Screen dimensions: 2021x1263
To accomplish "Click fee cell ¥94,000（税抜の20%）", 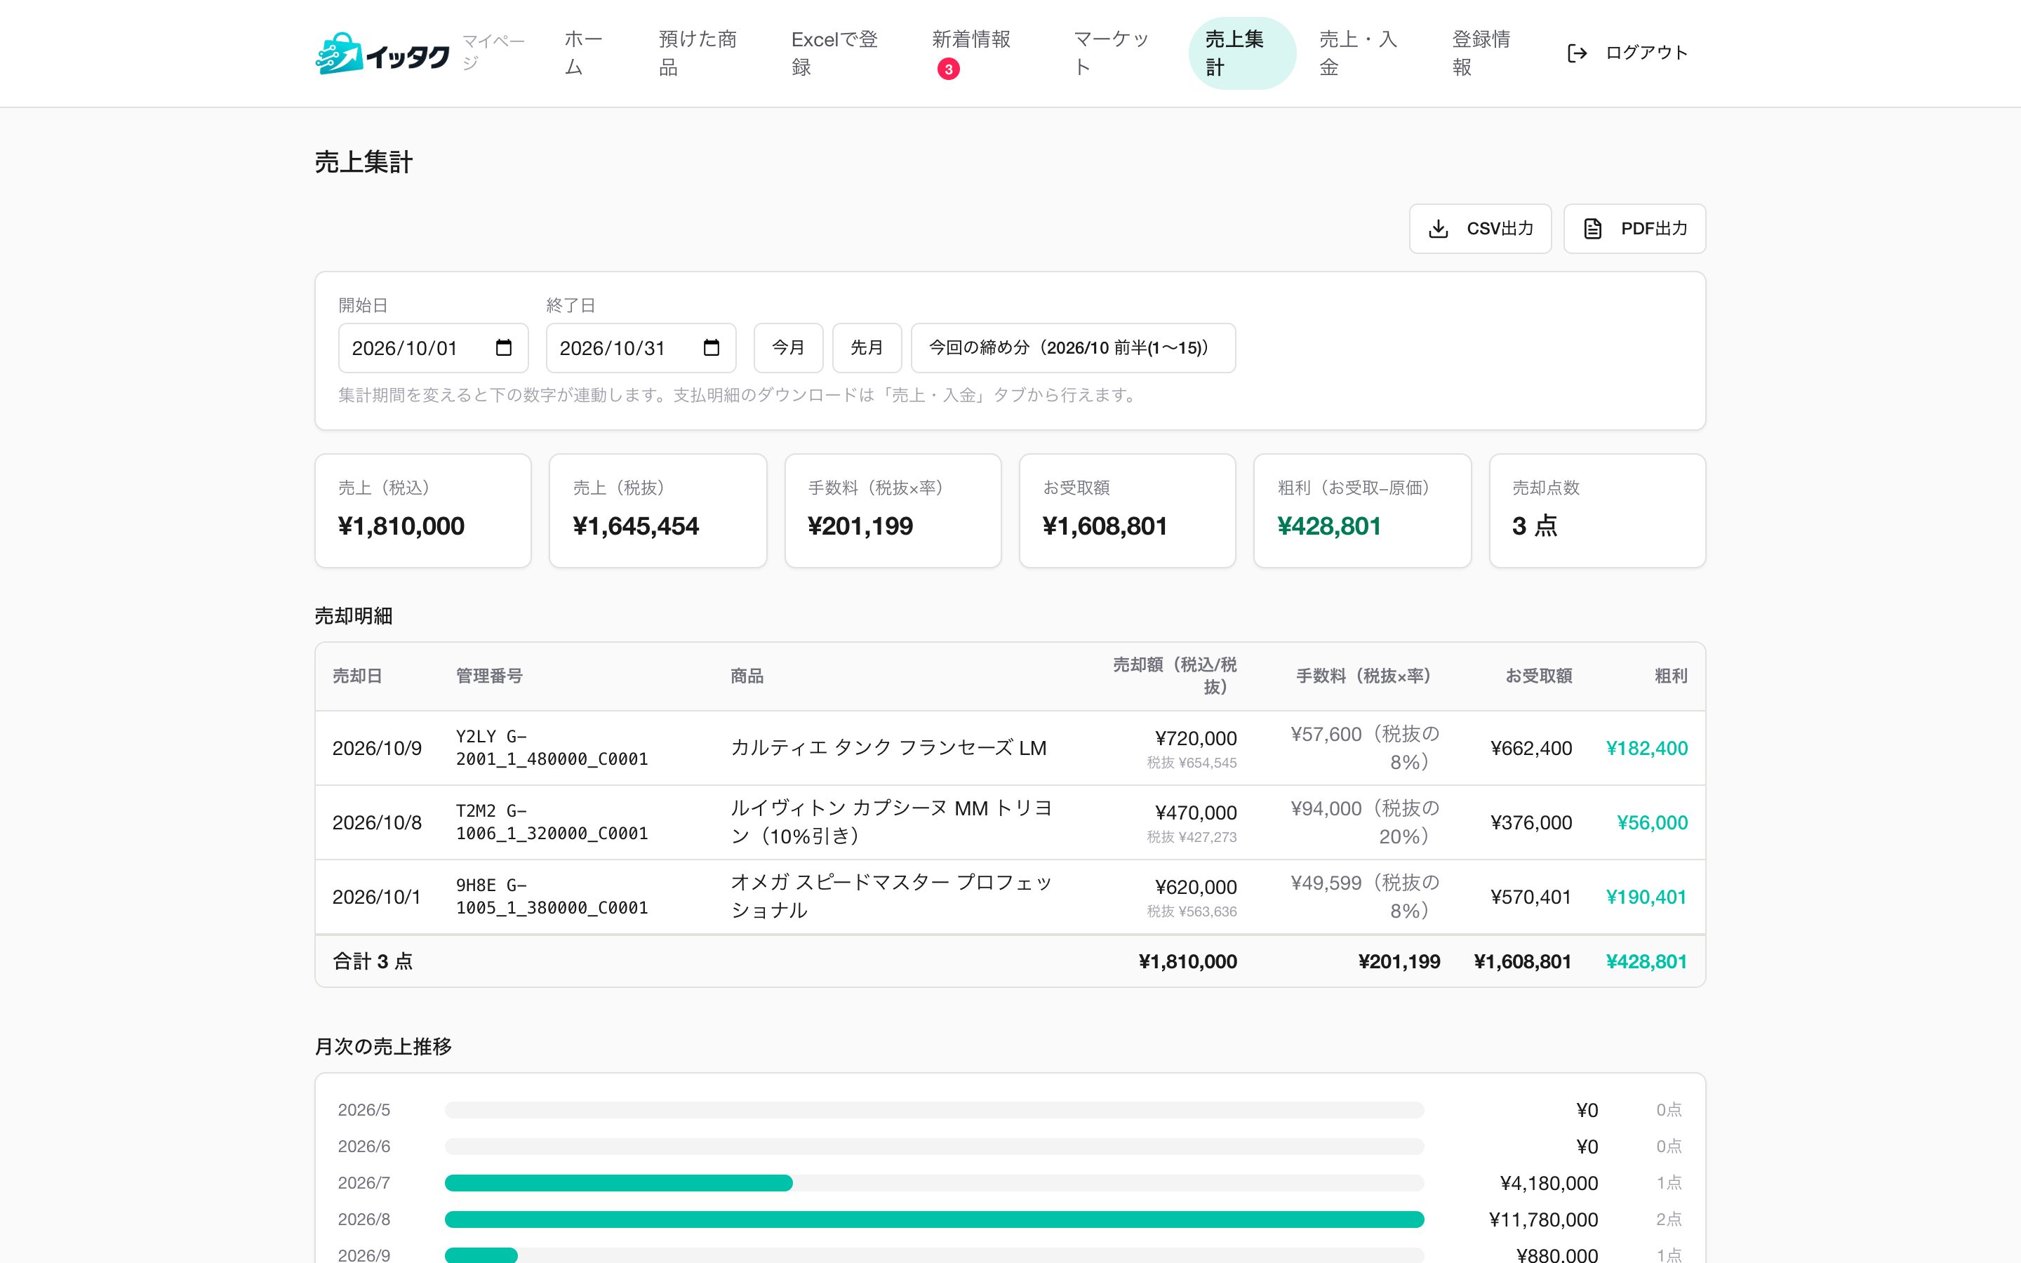I will tap(1366, 822).
